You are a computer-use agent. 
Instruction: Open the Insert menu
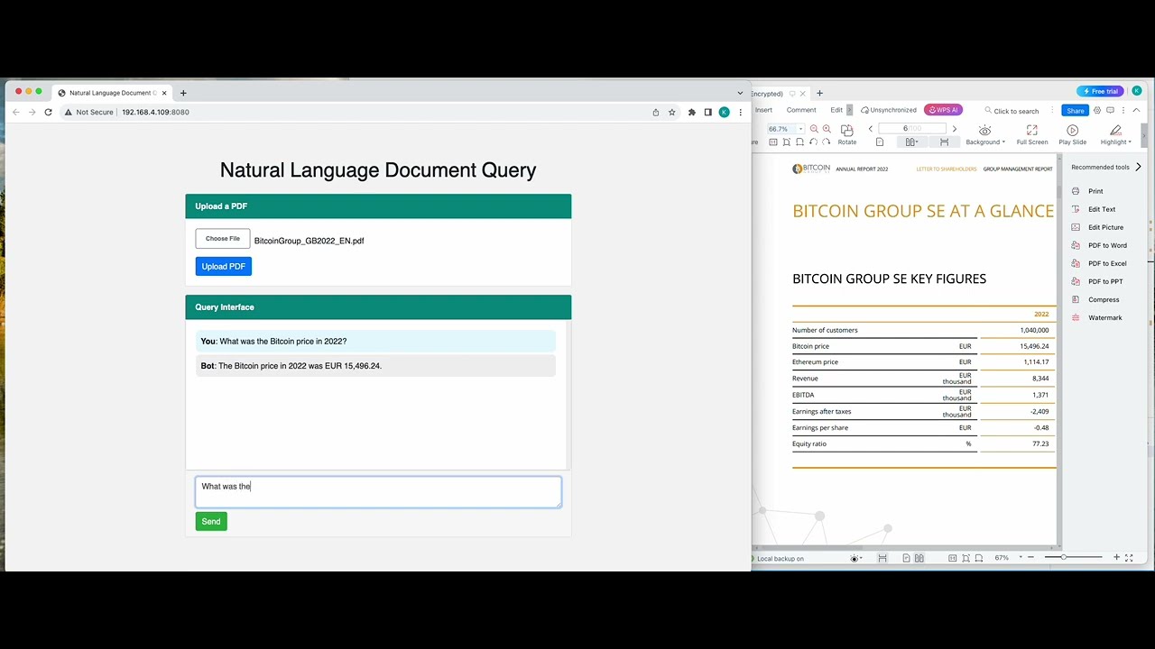[x=763, y=109]
